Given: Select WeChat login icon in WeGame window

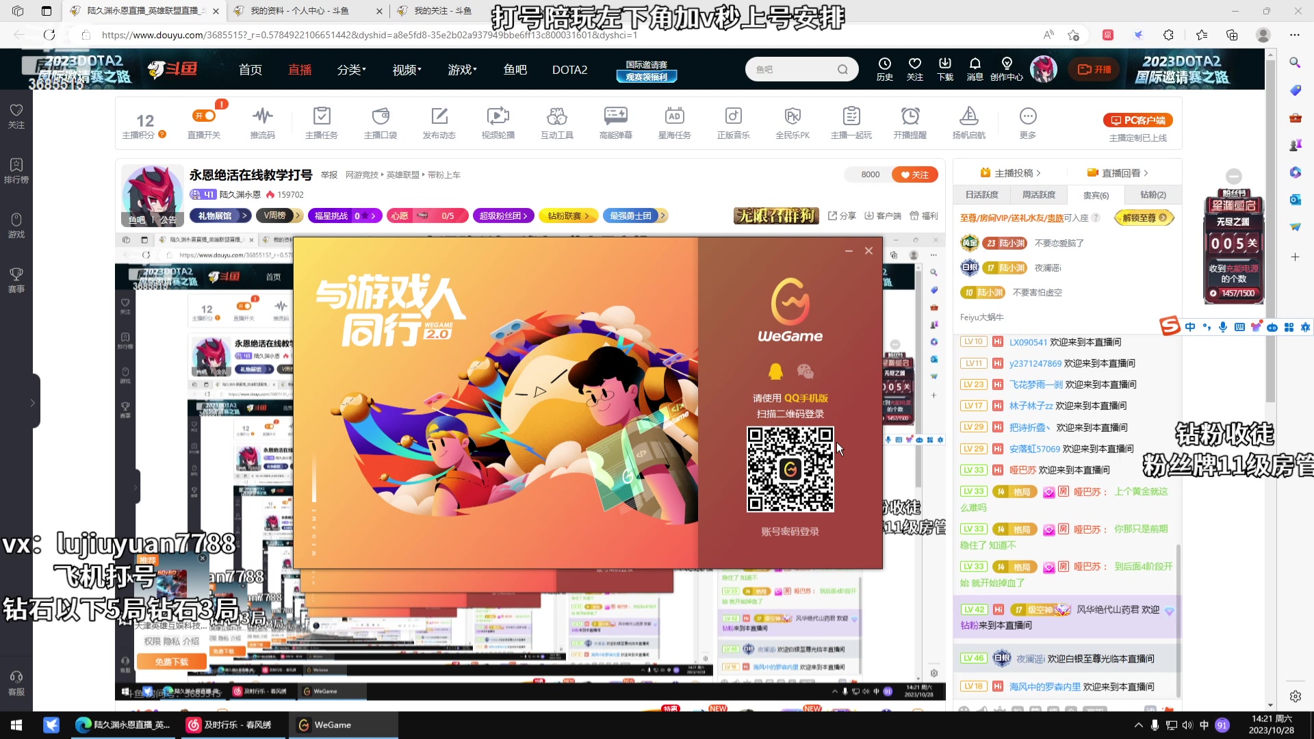Looking at the screenshot, I should coord(806,371).
